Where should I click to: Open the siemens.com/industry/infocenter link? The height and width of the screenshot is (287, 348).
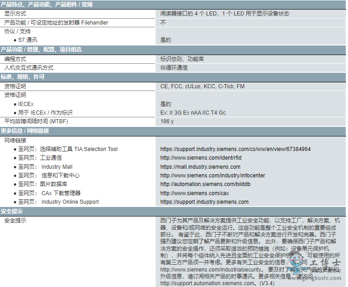[x=213, y=176]
